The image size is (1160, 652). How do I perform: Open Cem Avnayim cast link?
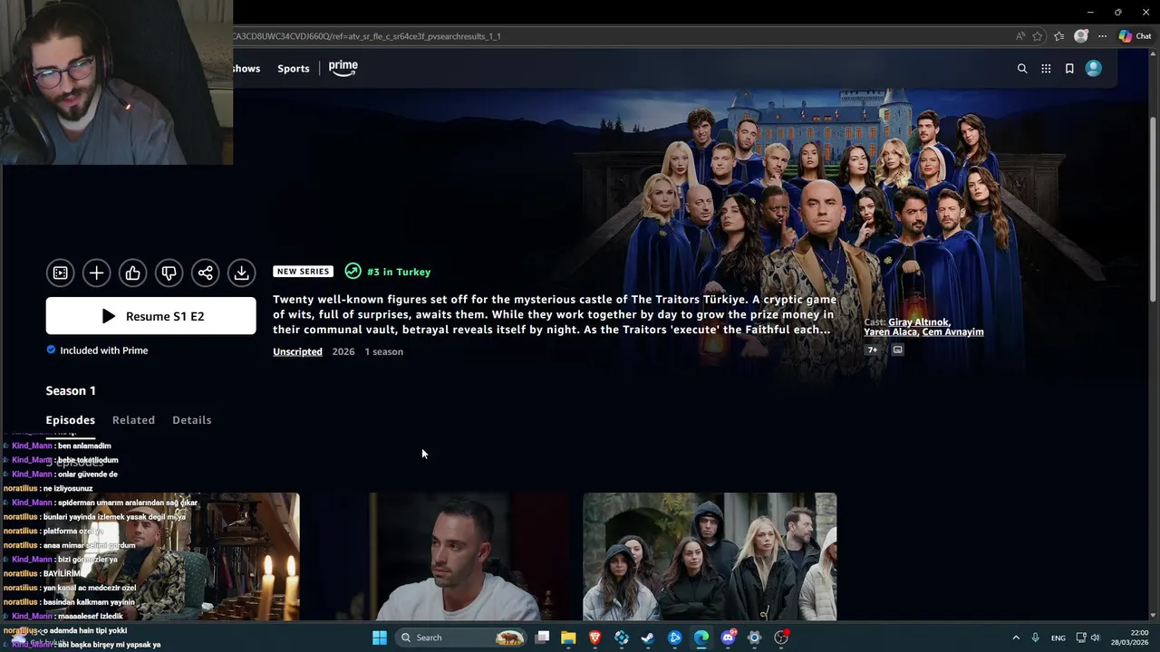pos(953,332)
